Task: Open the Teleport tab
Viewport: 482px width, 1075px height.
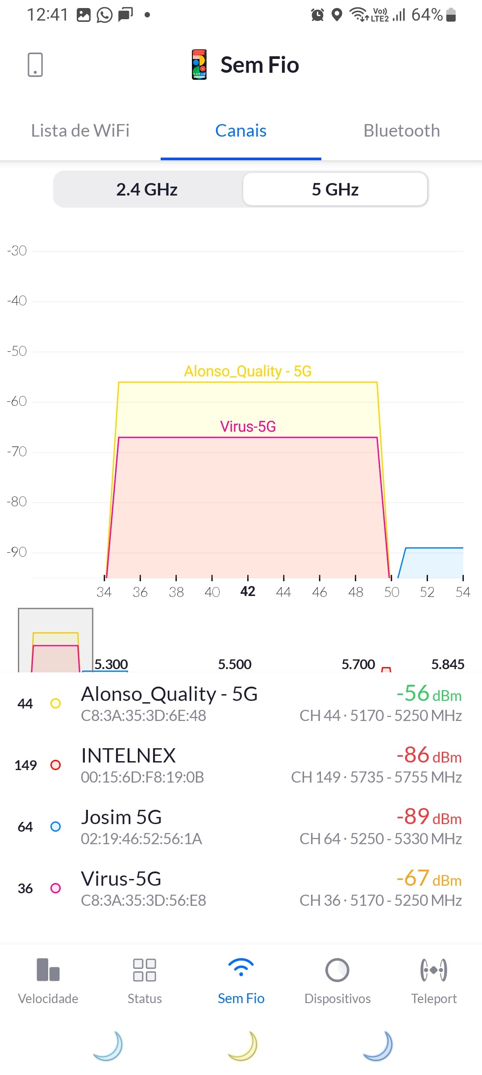Action: coord(434,980)
